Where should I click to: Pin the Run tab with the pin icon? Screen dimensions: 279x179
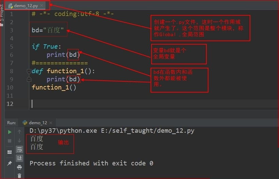(x=10, y=164)
